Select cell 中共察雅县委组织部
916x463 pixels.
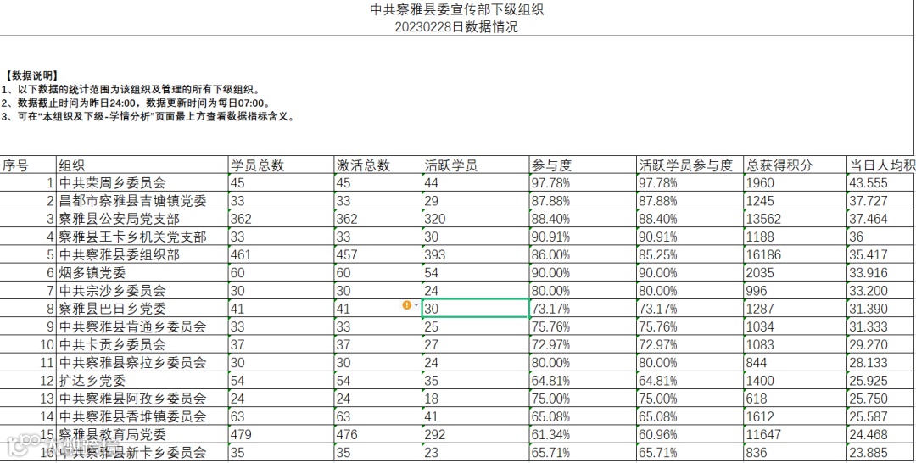coord(142,254)
